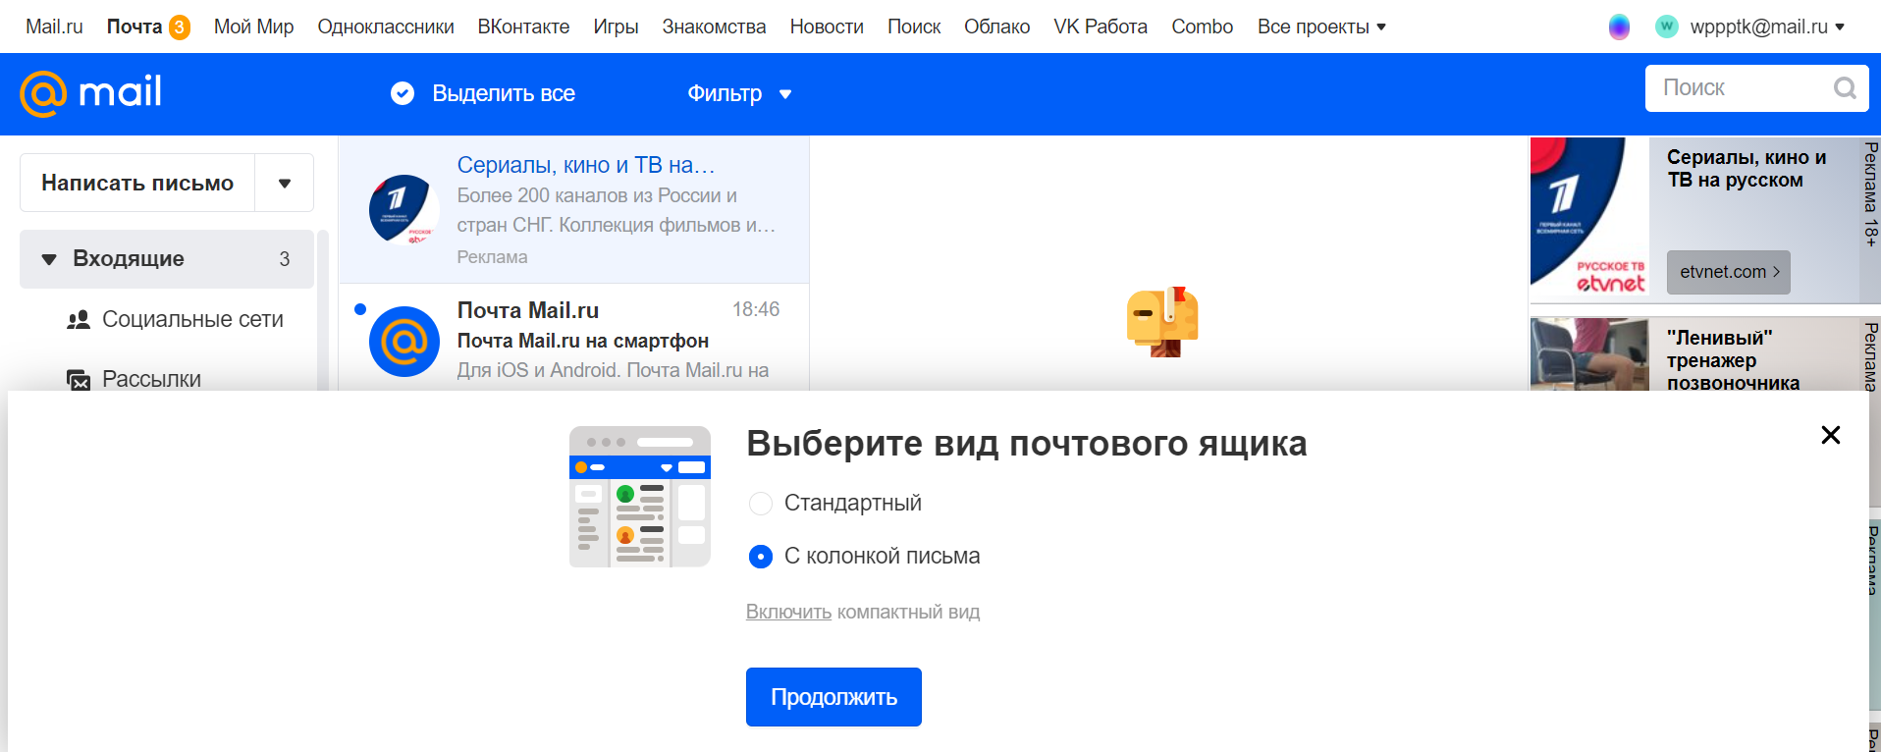The image size is (1881, 752).
Task: Open Новости in the top navigation
Action: 827,27
